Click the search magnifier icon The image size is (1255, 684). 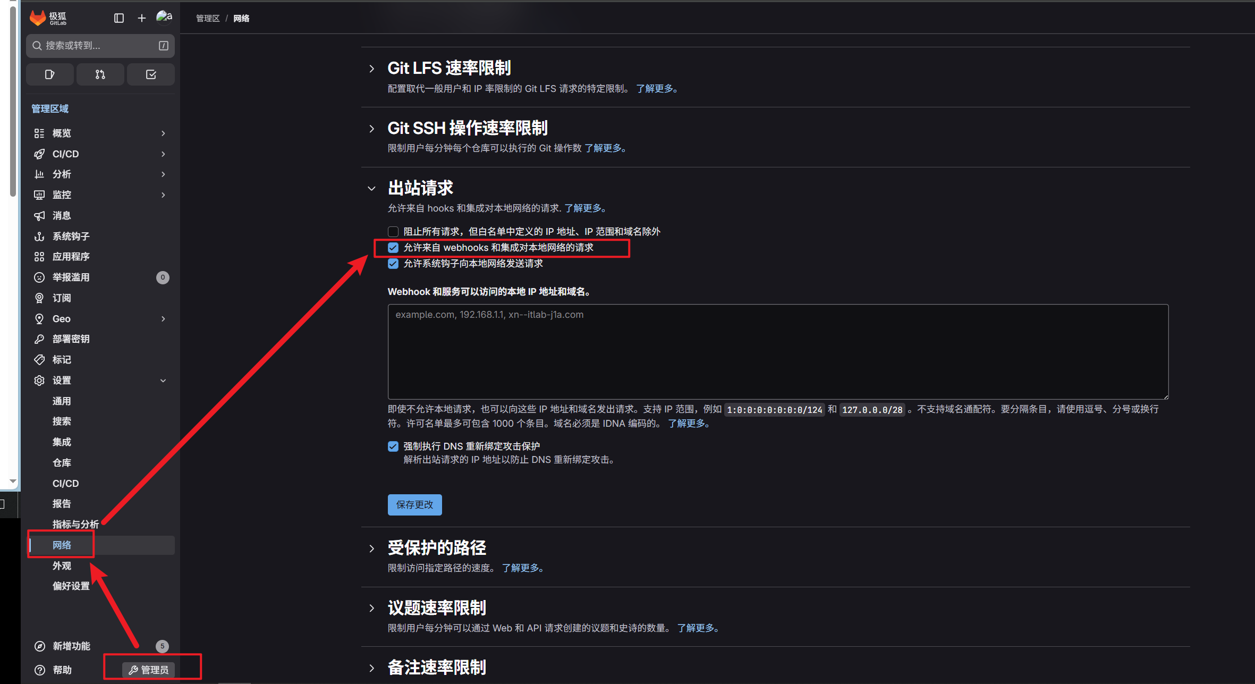coord(37,46)
